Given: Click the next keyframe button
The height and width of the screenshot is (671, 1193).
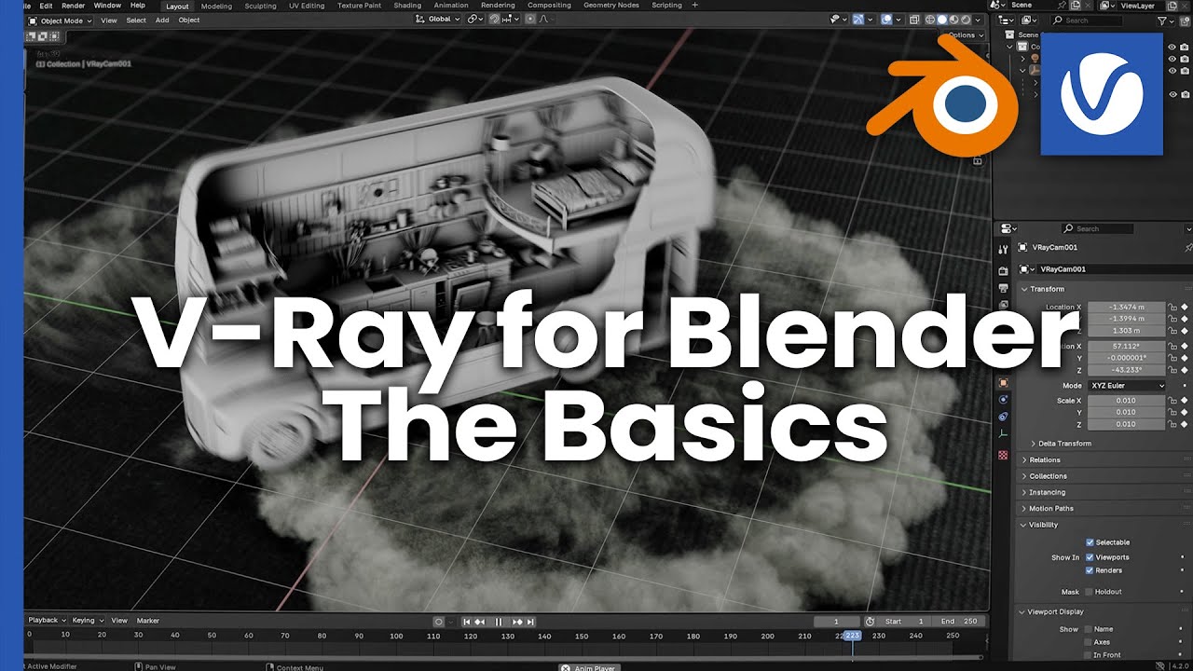Looking at the screenshot, I should (517, 622).
